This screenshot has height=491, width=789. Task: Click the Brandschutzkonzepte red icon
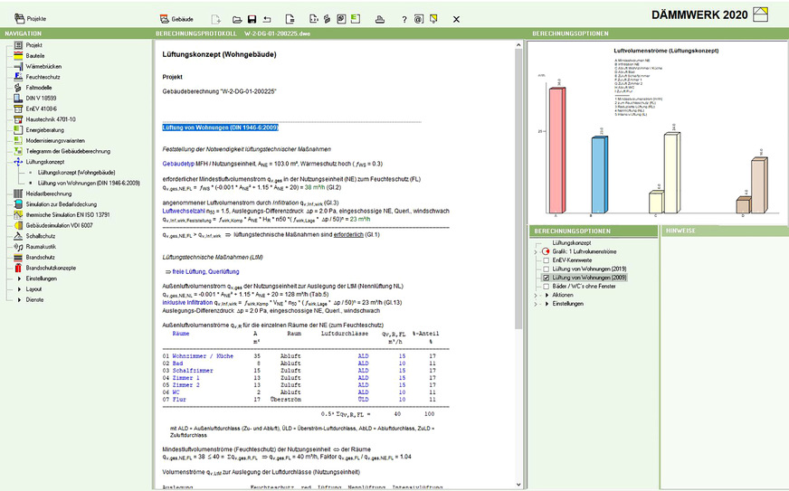click(x=18, y=268)
